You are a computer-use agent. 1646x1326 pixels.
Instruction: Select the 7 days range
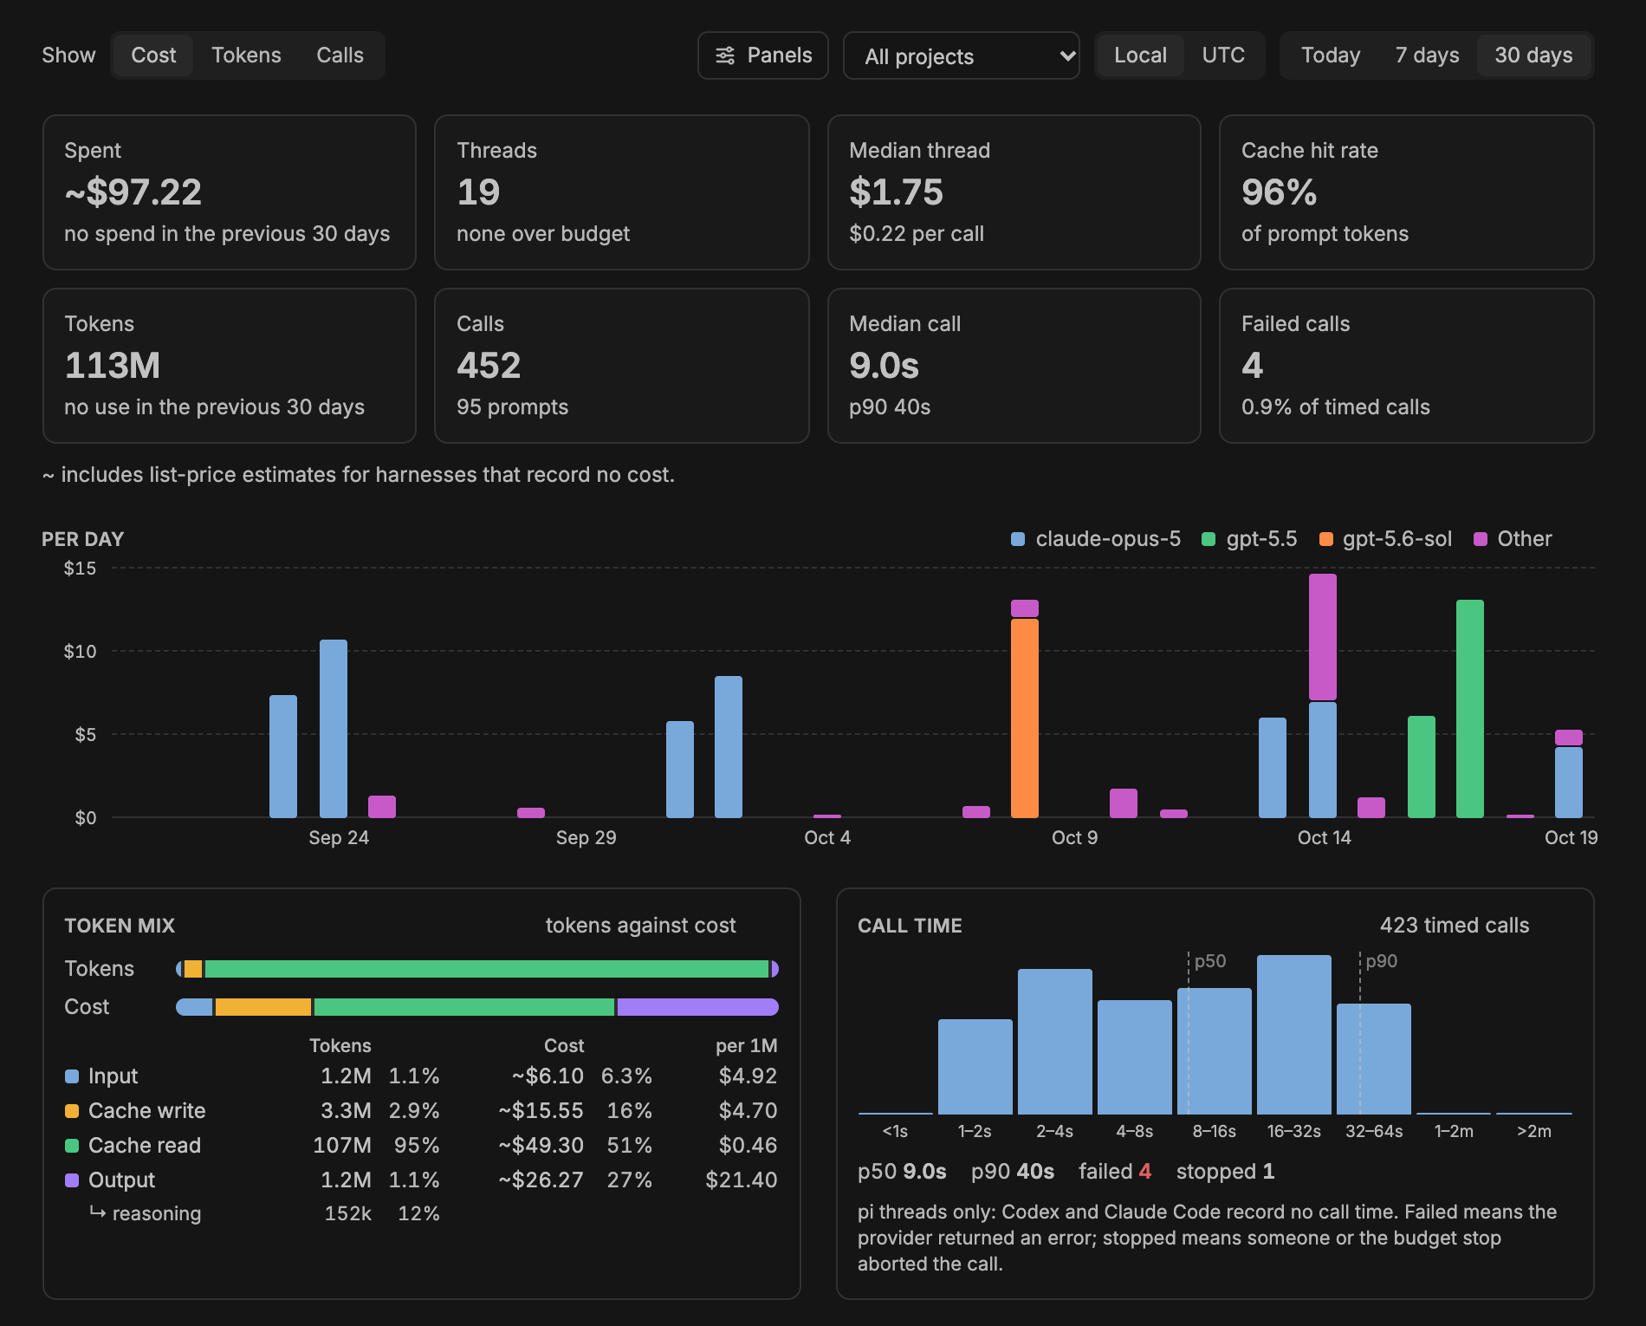click(x=1427, y=55)
